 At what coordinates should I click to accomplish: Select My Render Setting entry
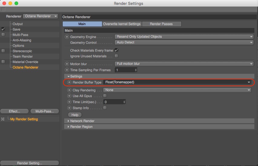tap(24, 119)
